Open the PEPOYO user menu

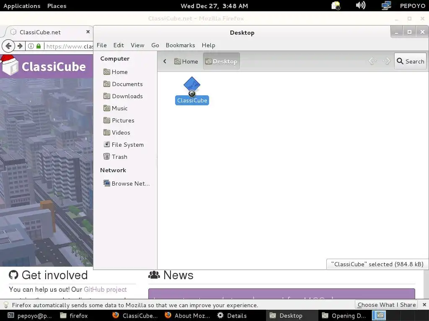[x=413, y=6]
